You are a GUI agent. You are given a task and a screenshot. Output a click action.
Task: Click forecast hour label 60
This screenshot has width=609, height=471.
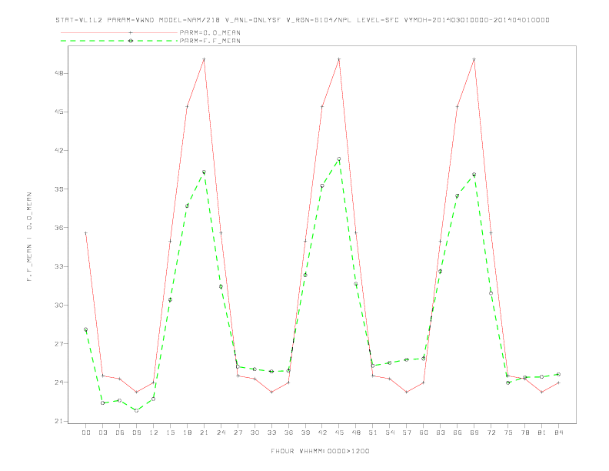(424, 433)
